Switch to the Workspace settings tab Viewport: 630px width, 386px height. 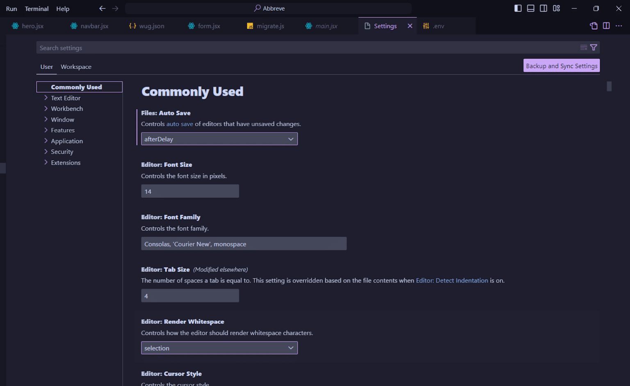click(x=76, y=66)
